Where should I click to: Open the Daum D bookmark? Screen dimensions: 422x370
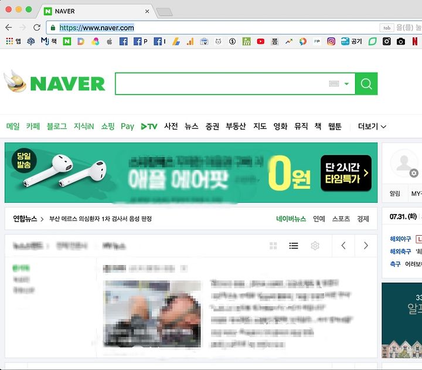(x=81, y=41)
